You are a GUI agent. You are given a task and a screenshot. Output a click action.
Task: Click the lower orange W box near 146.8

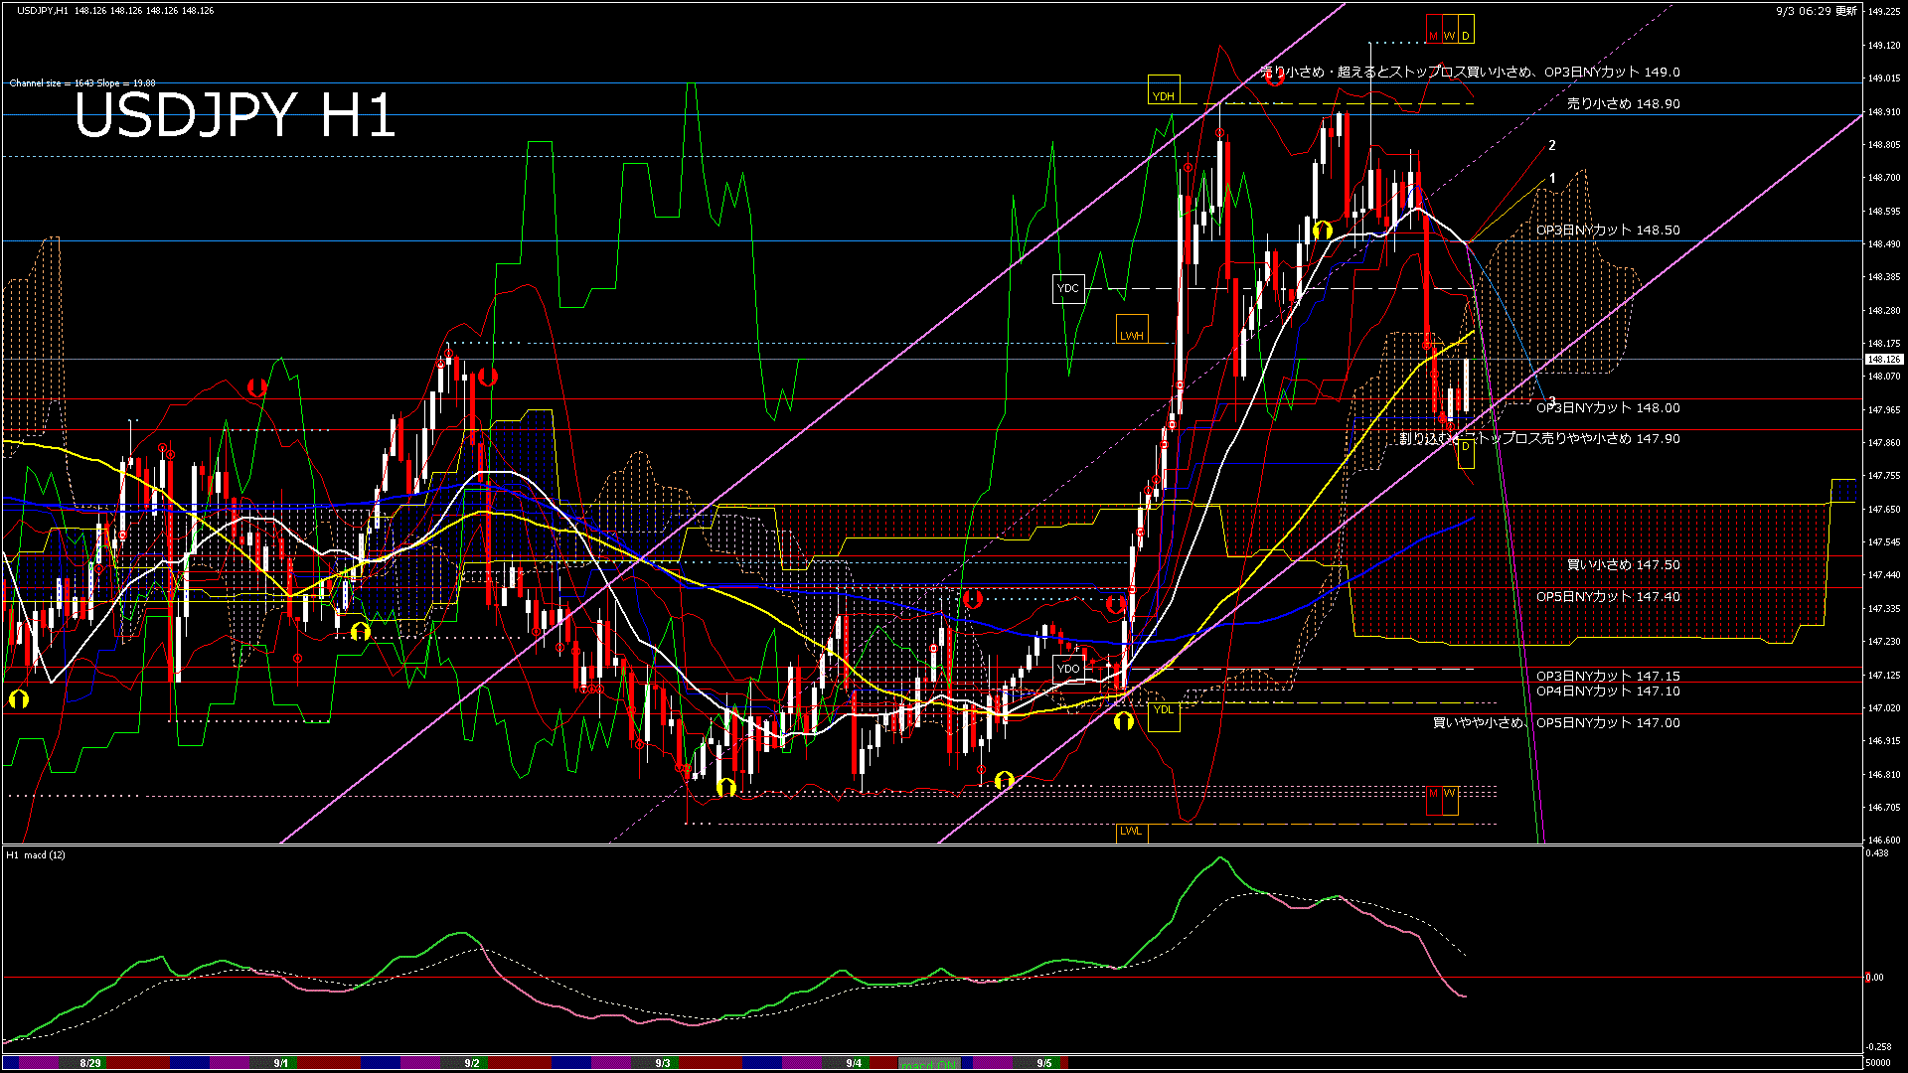pyautogui.click(x=1450, y=801)
